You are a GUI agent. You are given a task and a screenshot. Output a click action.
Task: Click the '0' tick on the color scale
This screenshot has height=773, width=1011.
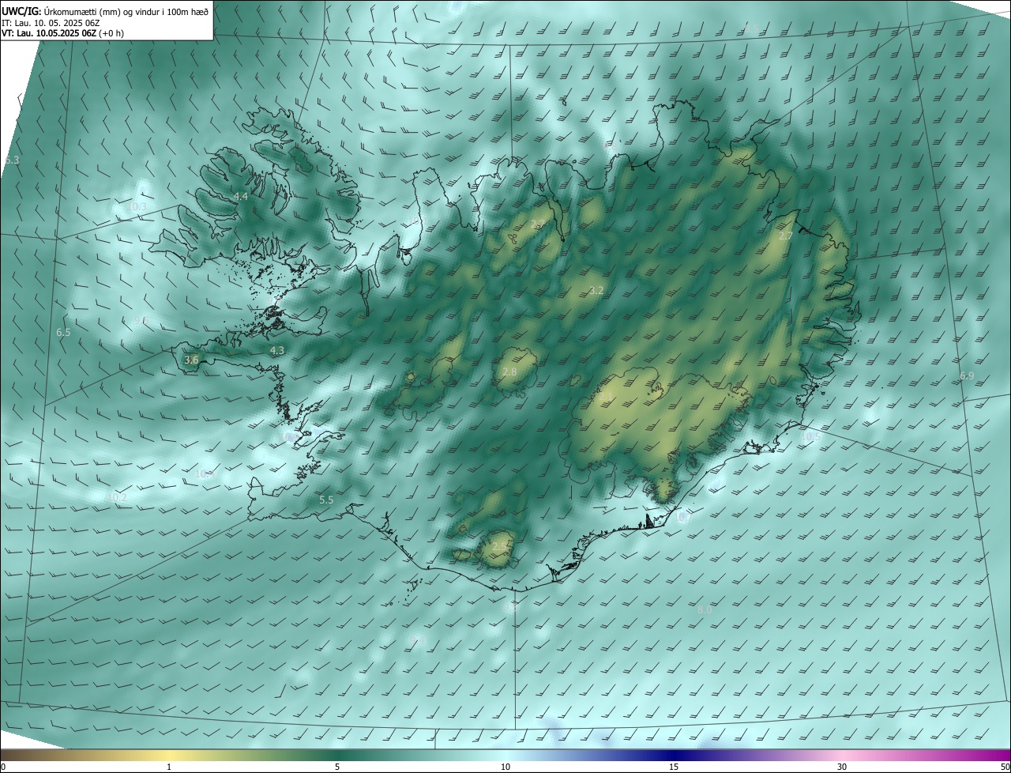3,767
